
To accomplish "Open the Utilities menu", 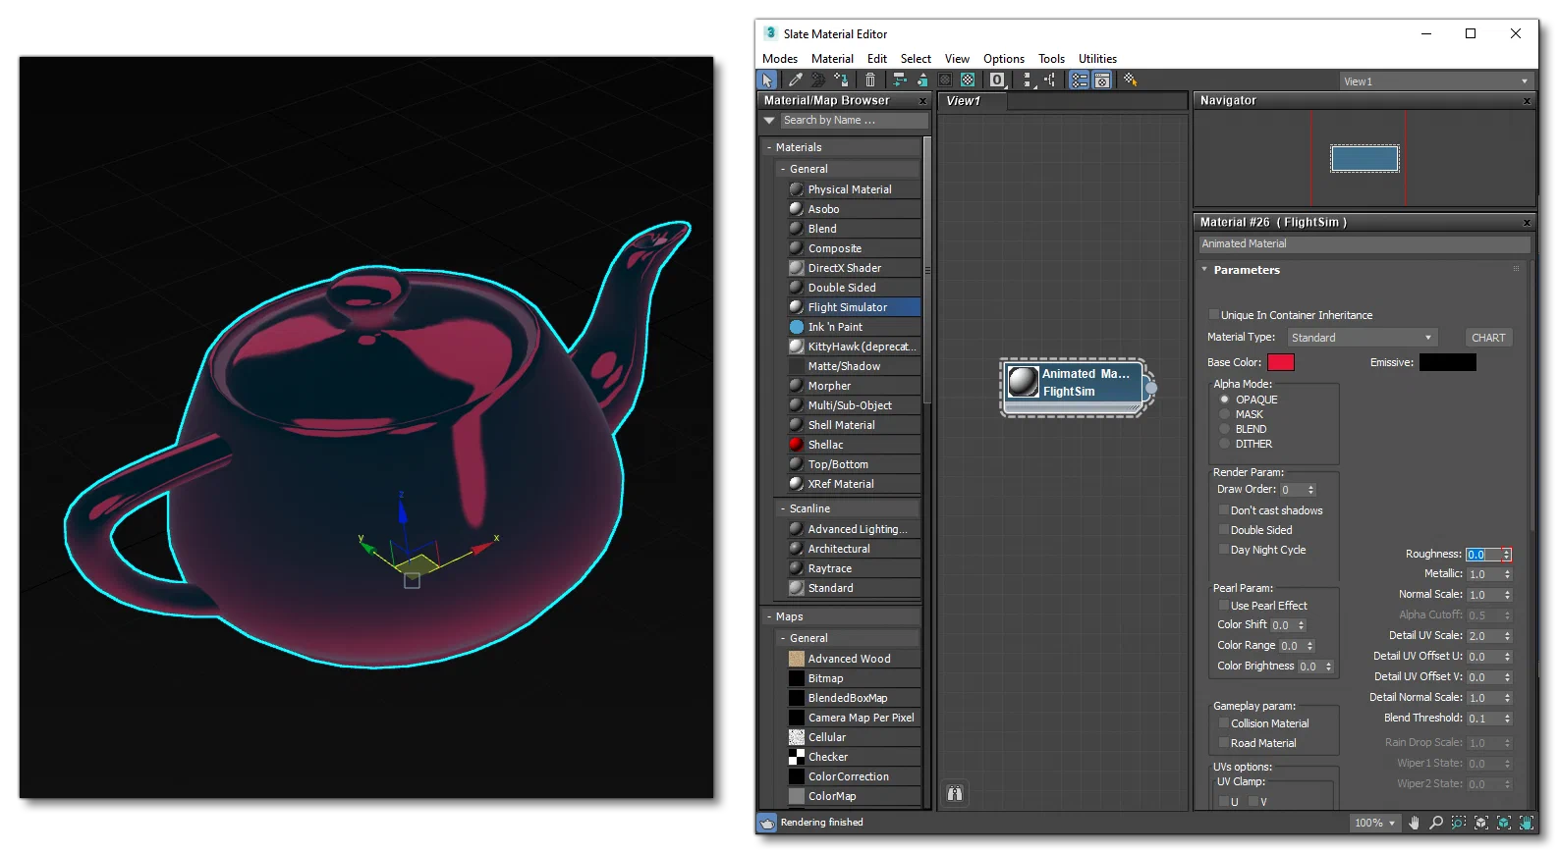I will 1097,59.
